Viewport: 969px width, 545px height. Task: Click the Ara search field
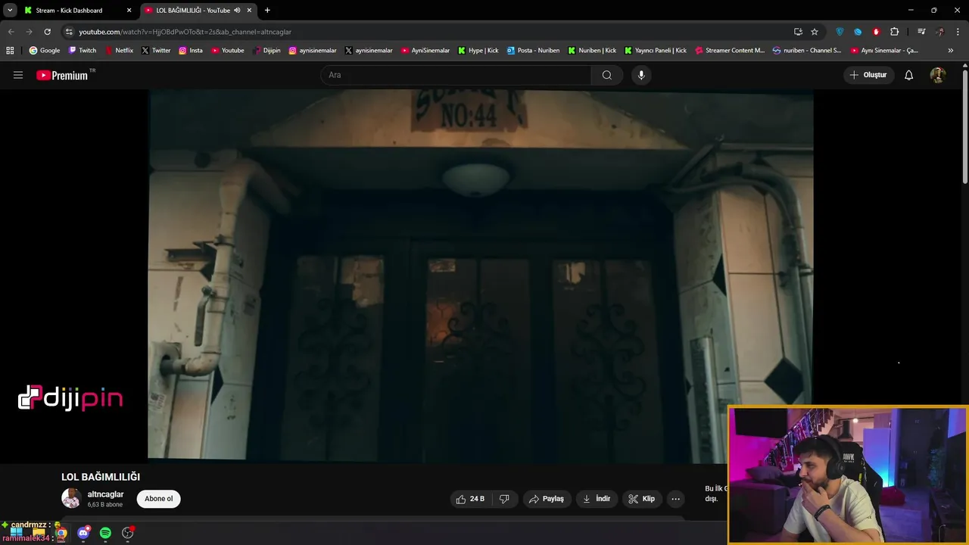456,75
